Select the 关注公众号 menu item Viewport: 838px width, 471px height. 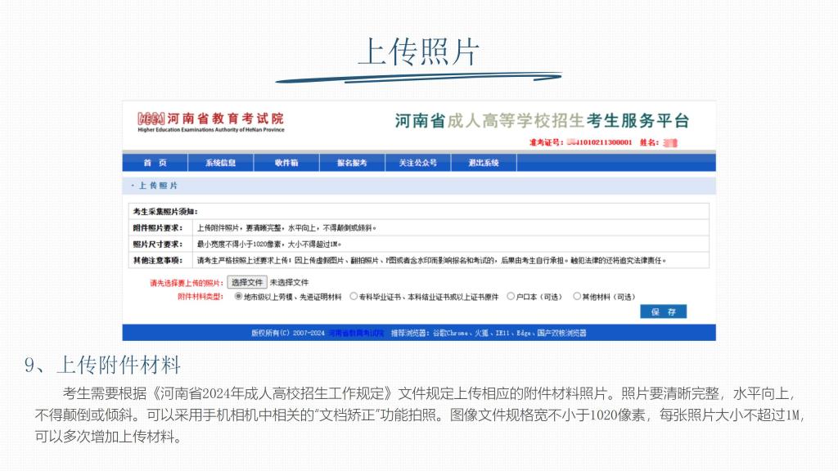[417, 163]
